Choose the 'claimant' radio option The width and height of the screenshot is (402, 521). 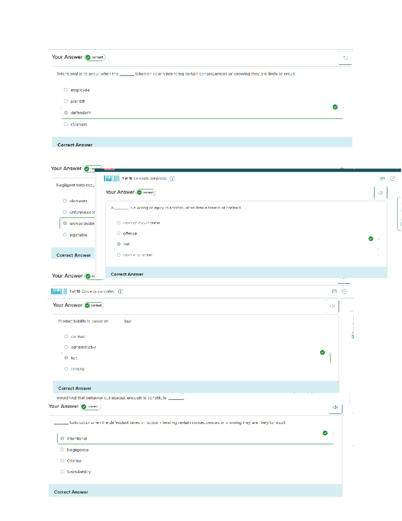(66, 124)
